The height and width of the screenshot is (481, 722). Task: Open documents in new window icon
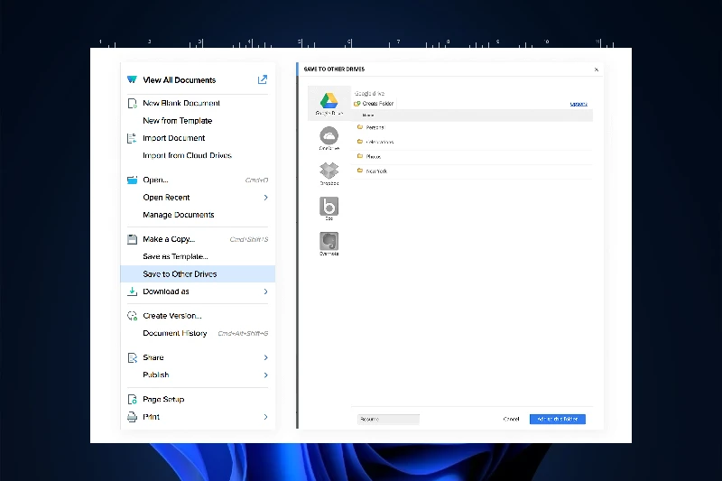(x=263, y=79)
